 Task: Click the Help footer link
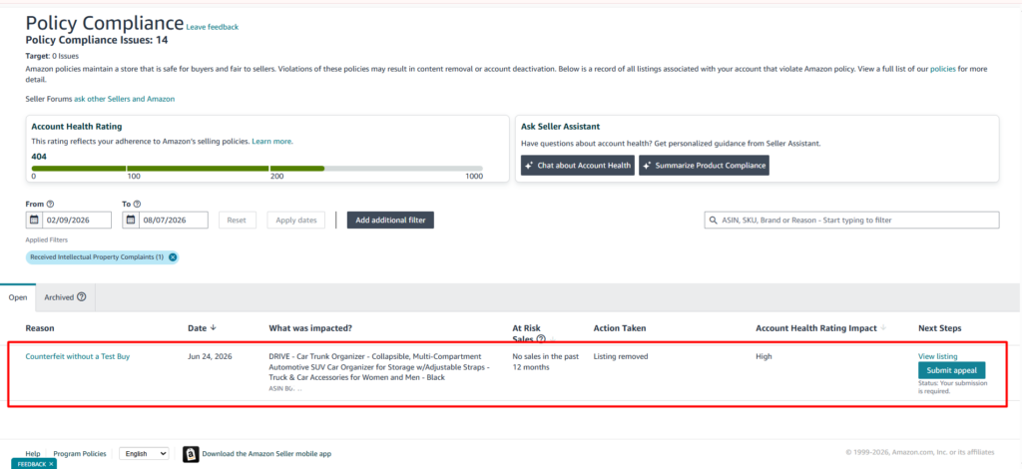point(33,453)
